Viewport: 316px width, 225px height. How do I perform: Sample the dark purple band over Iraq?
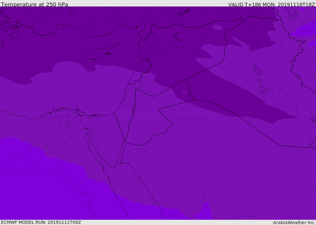[x=235, y=99]
